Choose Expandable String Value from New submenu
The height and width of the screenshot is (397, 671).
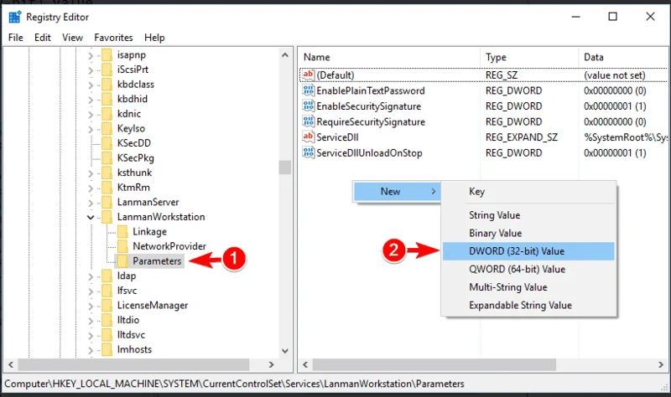(528, 305)
